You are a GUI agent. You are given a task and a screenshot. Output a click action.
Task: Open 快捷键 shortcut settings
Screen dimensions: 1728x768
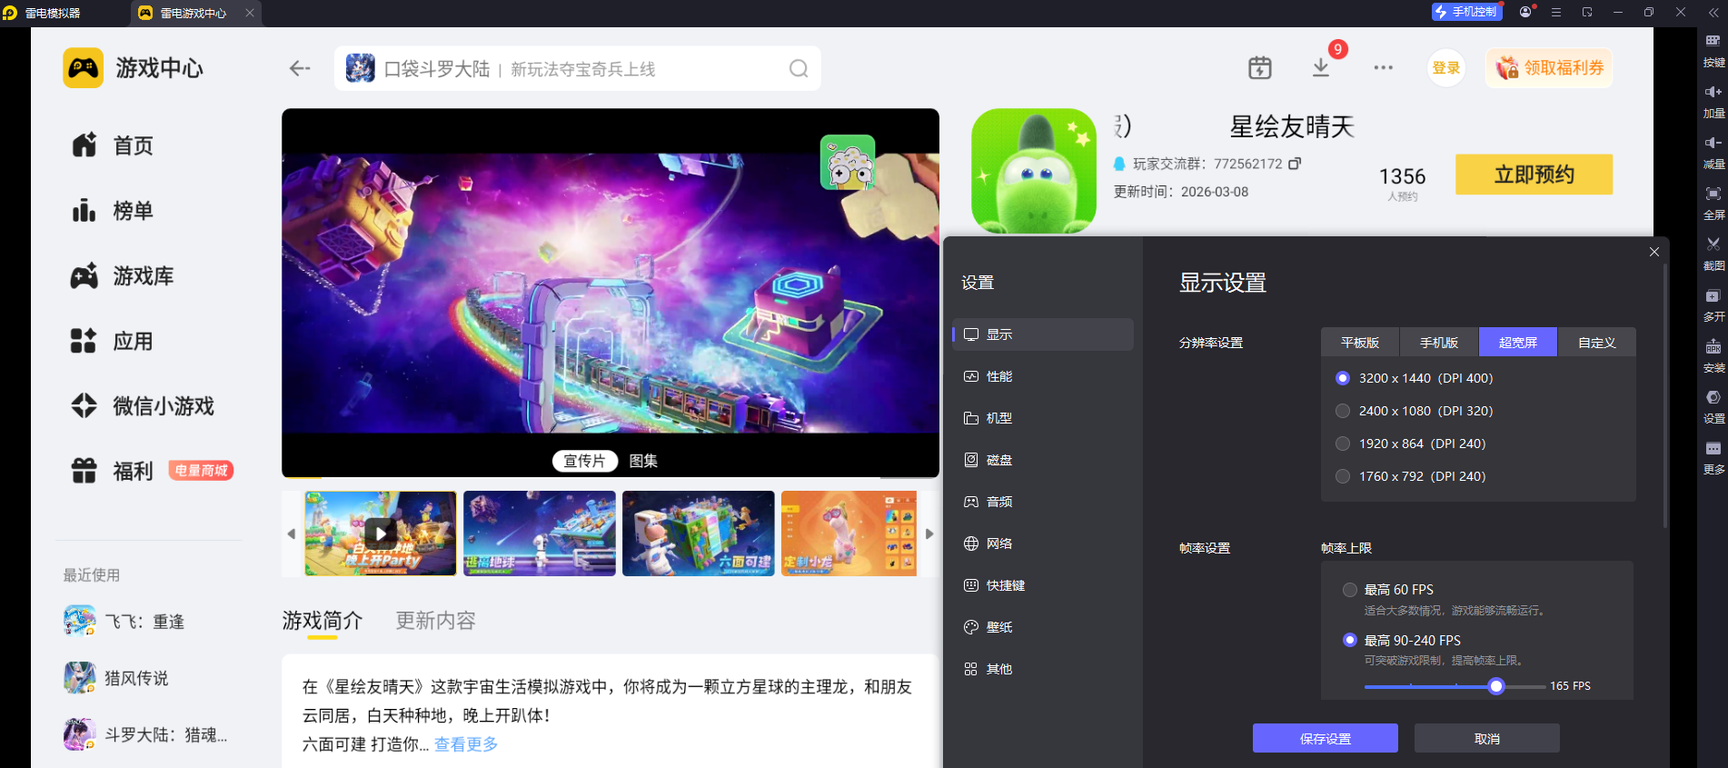(x=1043, y=585)
